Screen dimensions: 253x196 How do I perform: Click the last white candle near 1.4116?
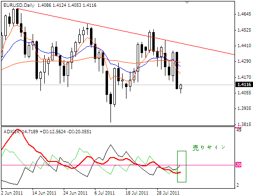pyautogui.click(x=181, y=87)
